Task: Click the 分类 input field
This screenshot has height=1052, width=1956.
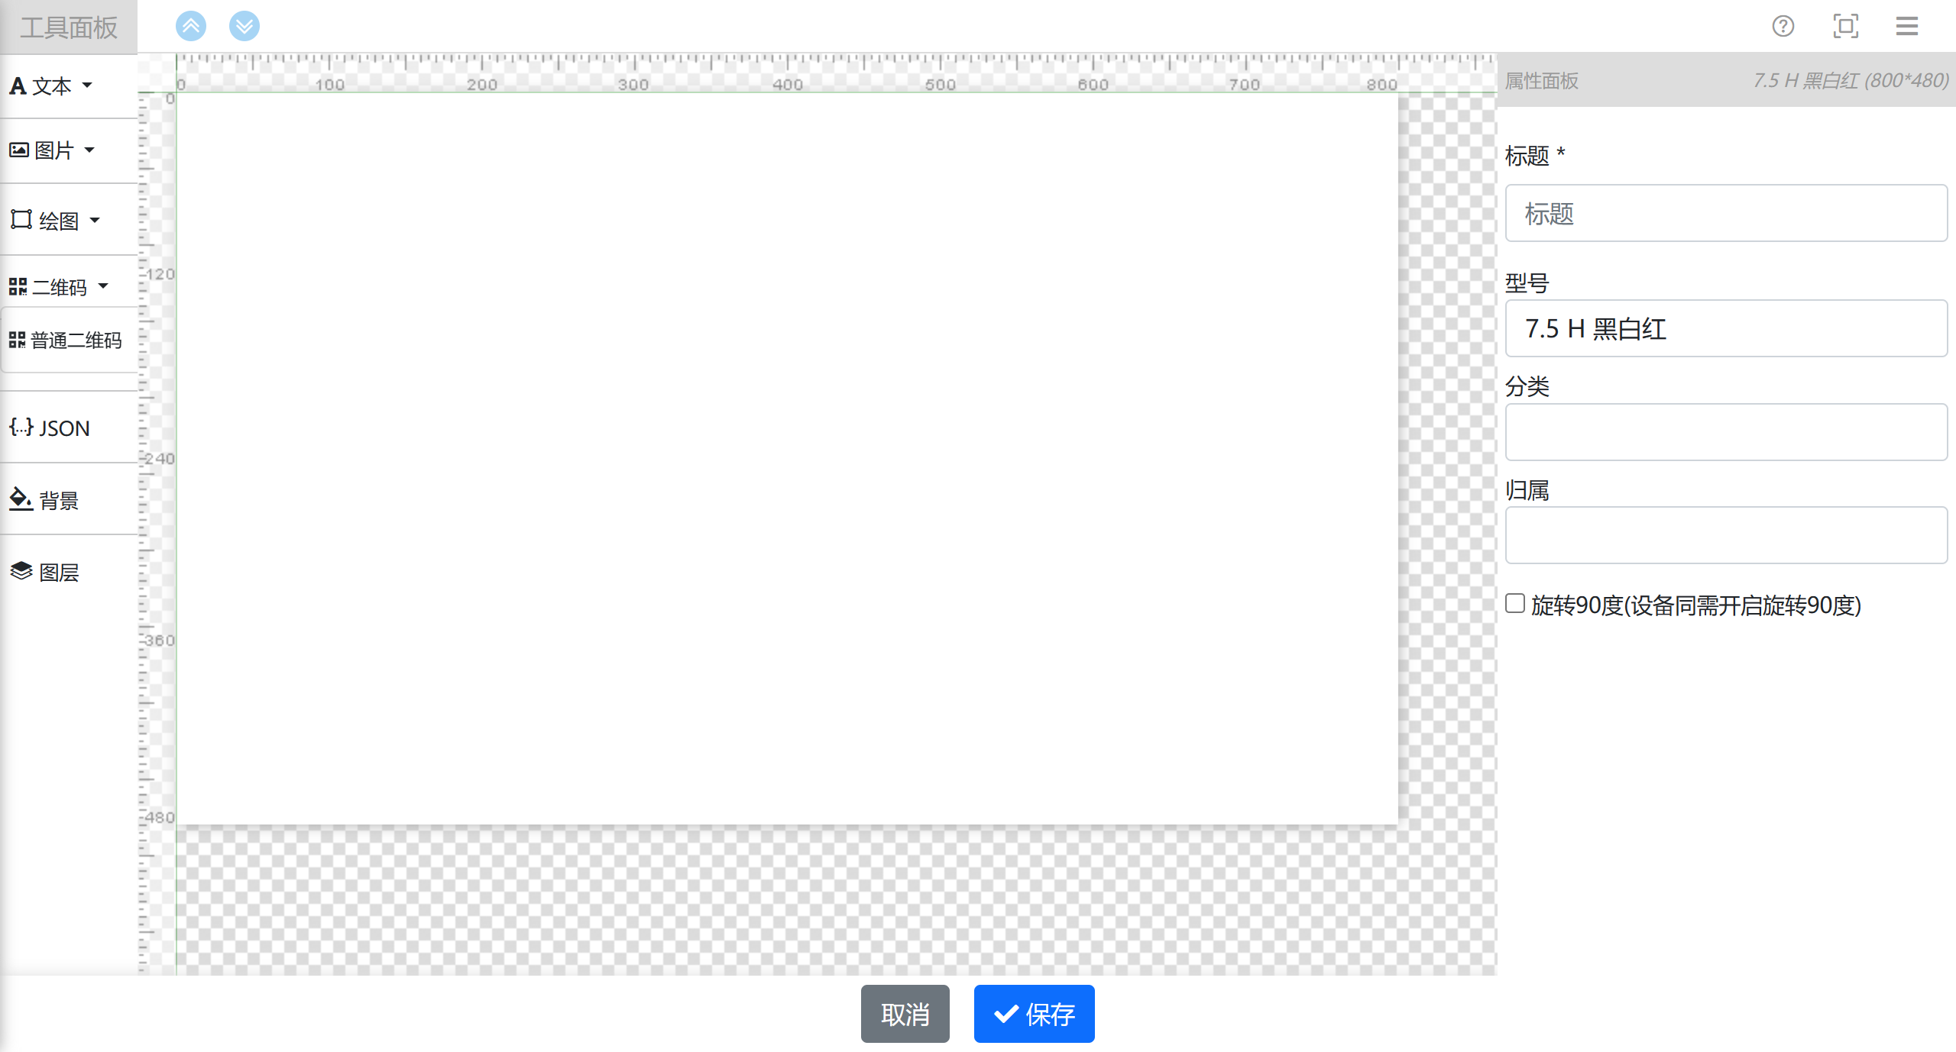Action: click(1726, 432)
